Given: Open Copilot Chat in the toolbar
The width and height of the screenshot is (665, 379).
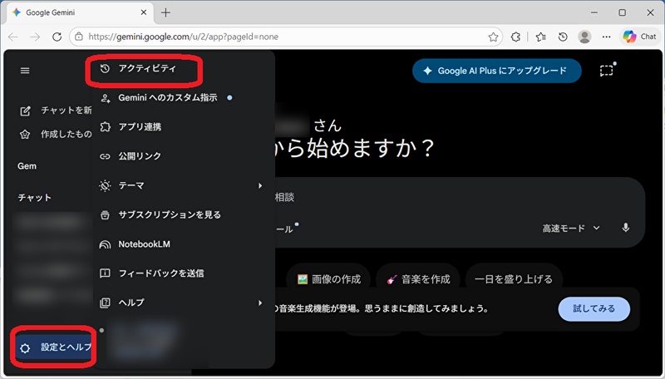Looking at the screenshot, I should (x=640, y=37).
